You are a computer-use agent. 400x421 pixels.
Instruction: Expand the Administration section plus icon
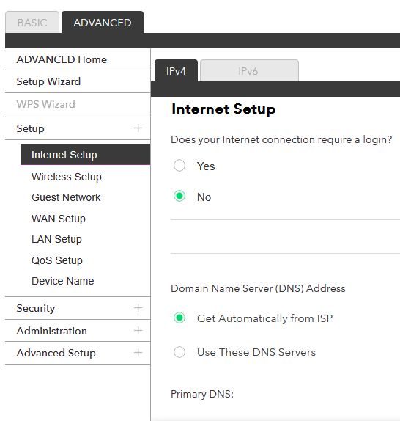[138, 330]
